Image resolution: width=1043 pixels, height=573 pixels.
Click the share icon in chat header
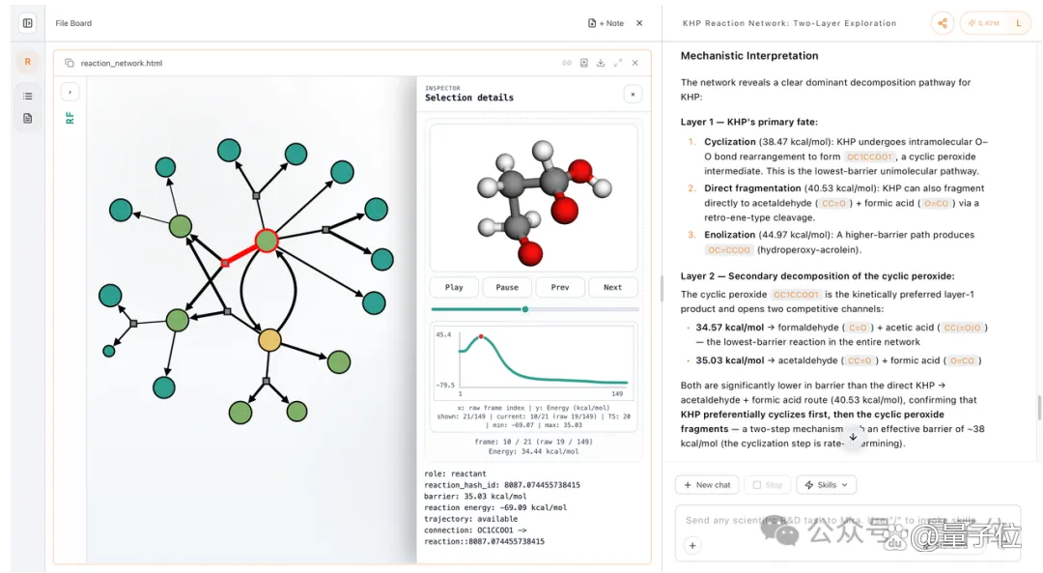pyautogui.click(x=942, y=23)
